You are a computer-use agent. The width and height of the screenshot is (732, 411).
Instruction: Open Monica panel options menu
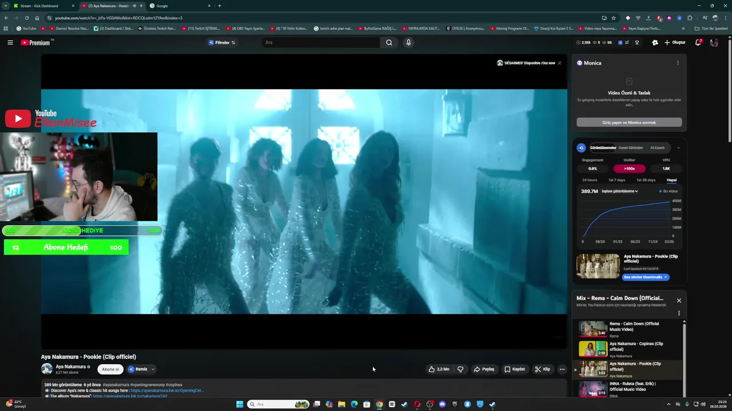pyautogui.click(x=678, y=63)
